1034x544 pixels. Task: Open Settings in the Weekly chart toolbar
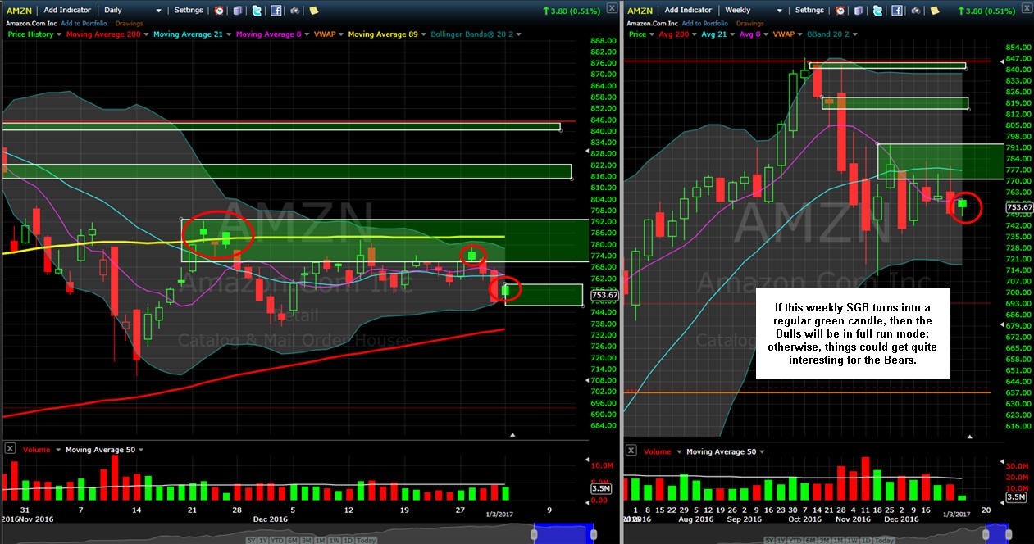point(809,10)
